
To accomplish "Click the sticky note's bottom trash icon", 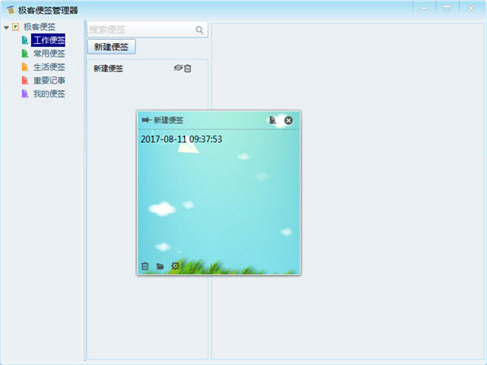I will pyautogui.click(x=144, y=266).
